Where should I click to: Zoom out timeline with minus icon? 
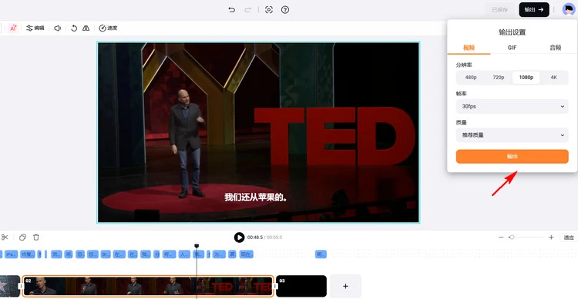point(501,238)
